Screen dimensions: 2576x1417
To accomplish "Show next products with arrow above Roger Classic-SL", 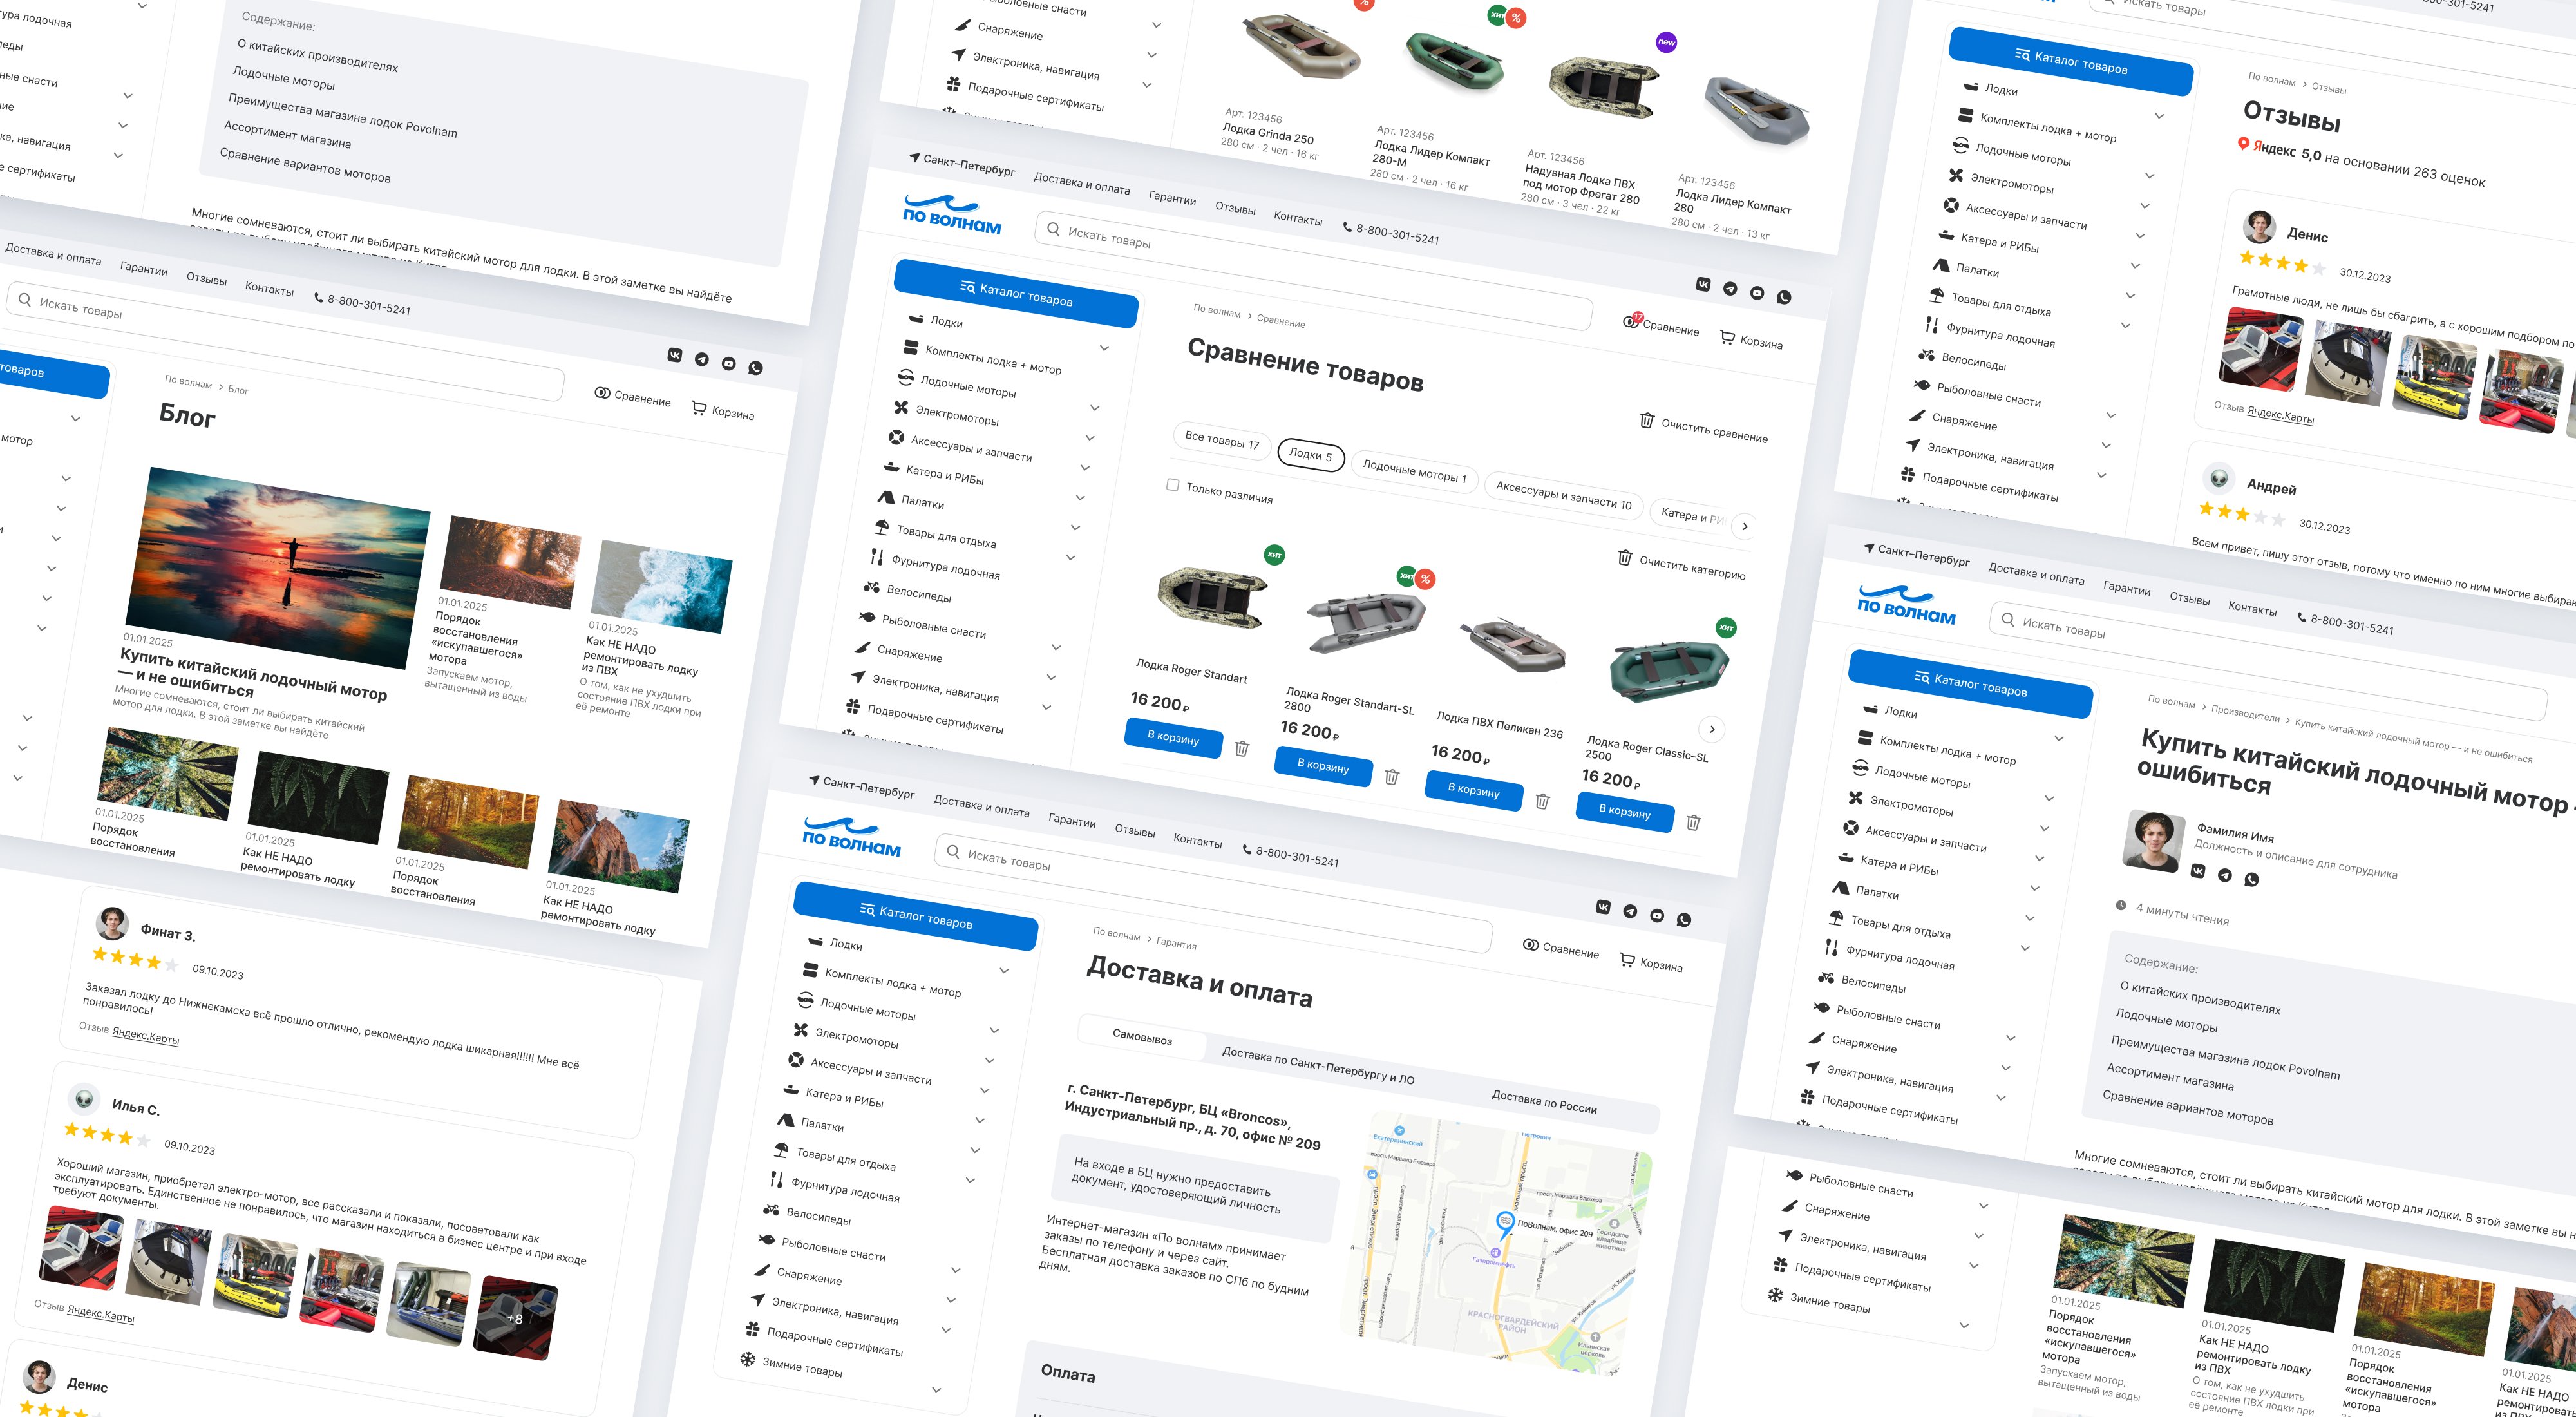I will 1712,729.
